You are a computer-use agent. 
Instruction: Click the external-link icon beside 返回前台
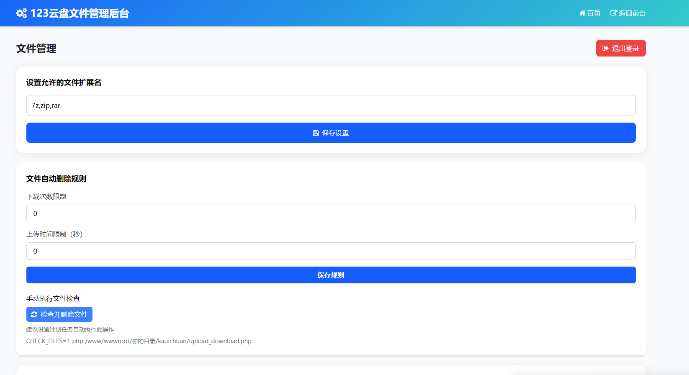tap(614, 13)
